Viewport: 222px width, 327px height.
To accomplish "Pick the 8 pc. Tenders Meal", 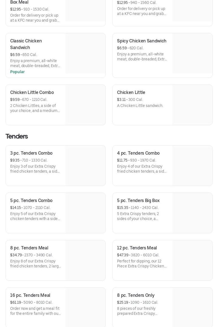I will coord(29,248).
